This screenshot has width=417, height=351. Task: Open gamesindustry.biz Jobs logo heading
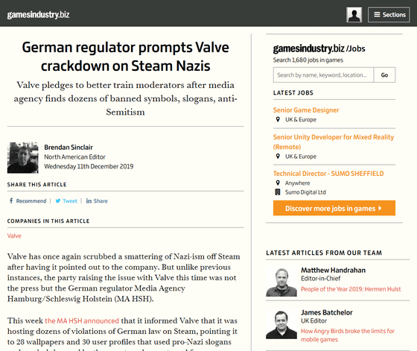pos(319,48)
